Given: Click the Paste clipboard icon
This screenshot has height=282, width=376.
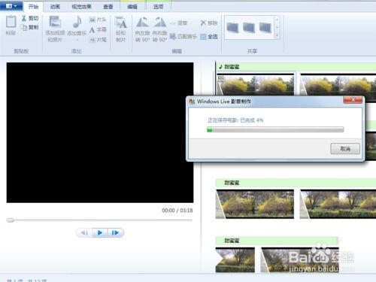Looking at the screenshot, I should click(x=11, y=22).
